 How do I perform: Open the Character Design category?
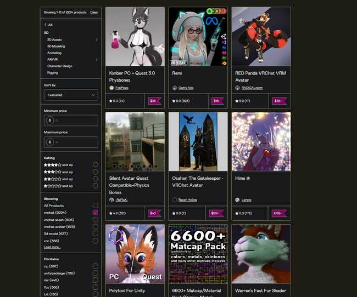click(60, 66)
